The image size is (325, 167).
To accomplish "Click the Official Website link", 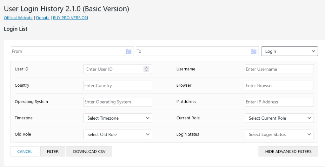I will point(18,18).
